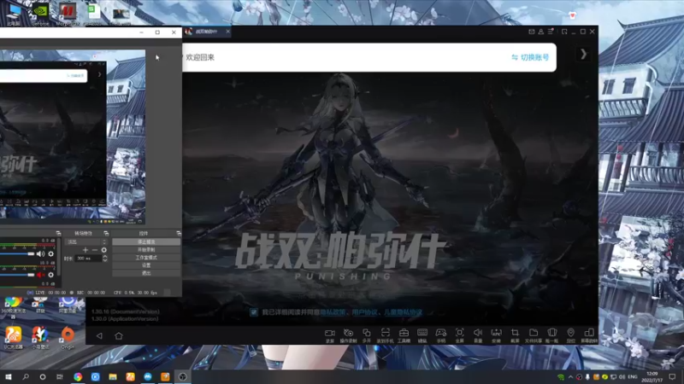684x384 pixels.
Task: Open the OBS transition type dropdown
Action: (86, 241)
